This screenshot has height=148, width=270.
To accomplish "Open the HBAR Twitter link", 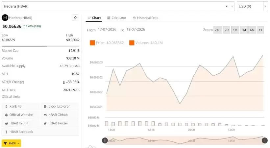I will 60,123.
